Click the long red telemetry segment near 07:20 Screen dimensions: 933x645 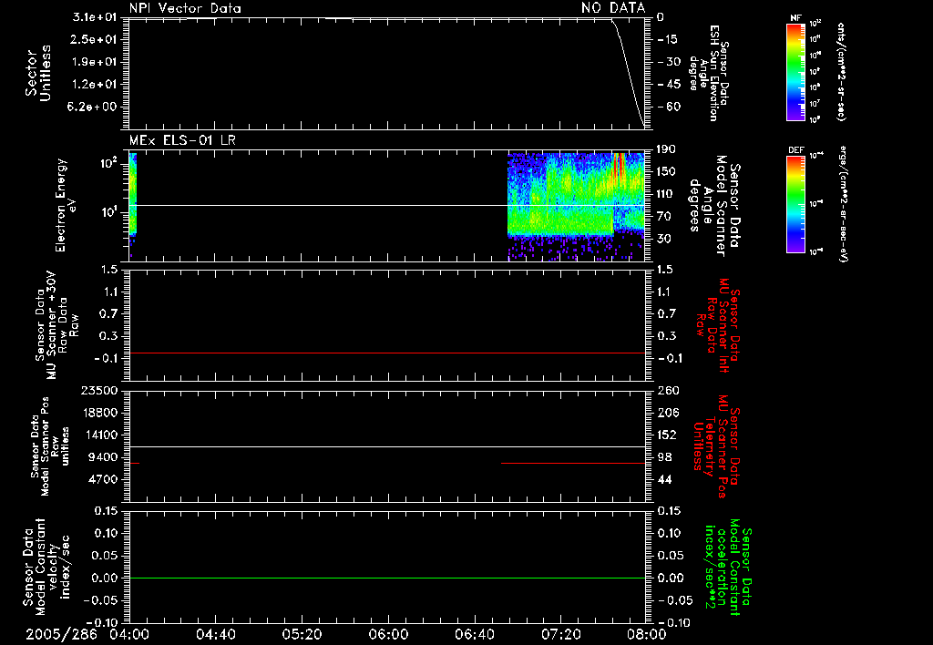(x=573, y=463)
